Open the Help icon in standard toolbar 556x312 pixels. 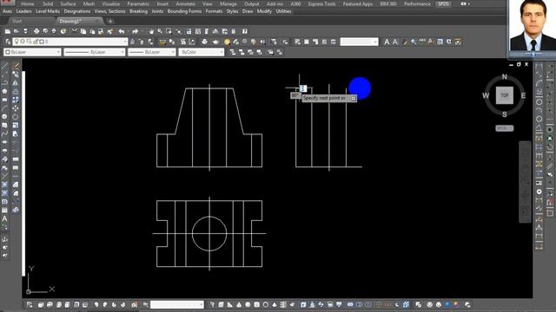pos(245,31)
